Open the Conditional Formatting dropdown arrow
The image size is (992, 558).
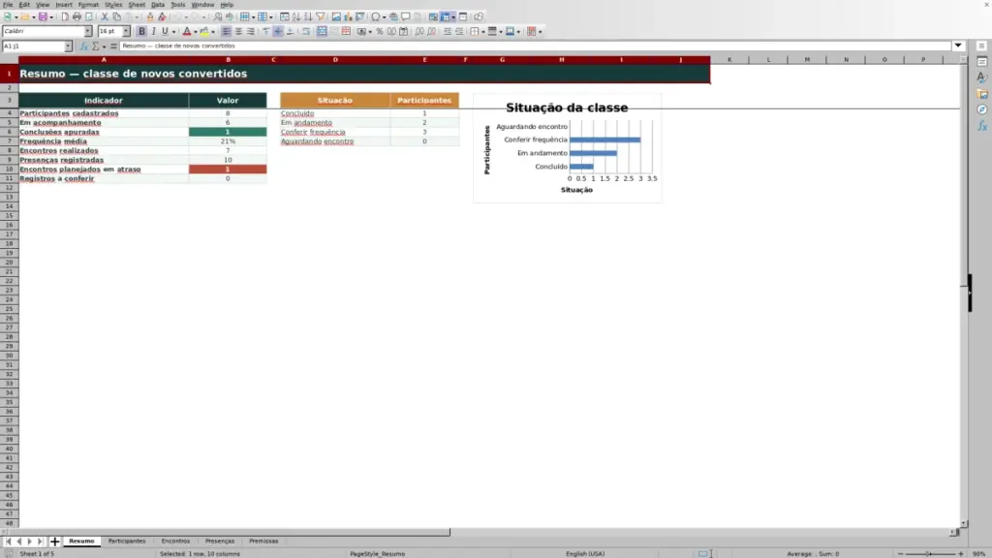click(541, 32)
